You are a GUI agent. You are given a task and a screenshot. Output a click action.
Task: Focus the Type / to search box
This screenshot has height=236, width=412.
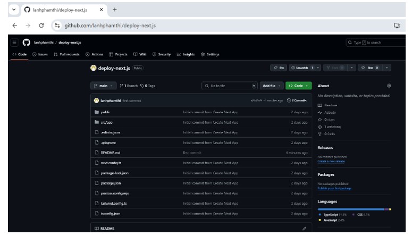point(376,43)
